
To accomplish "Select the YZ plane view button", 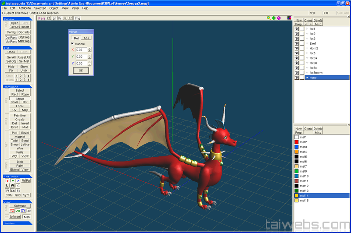I will (x=12, y=211).
